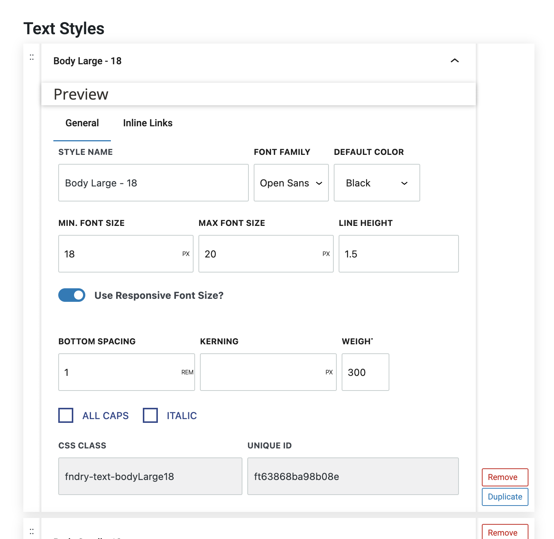Click the Min. Font Size field

click(120, 254)
